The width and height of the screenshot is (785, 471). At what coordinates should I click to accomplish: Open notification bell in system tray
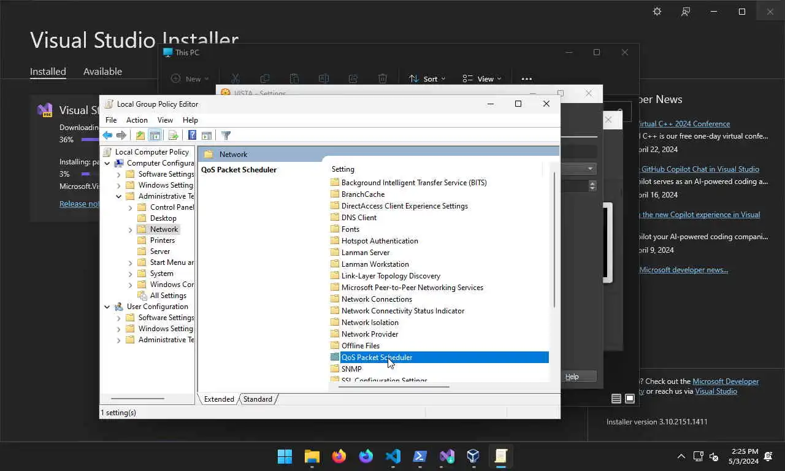tap(768, 456)
